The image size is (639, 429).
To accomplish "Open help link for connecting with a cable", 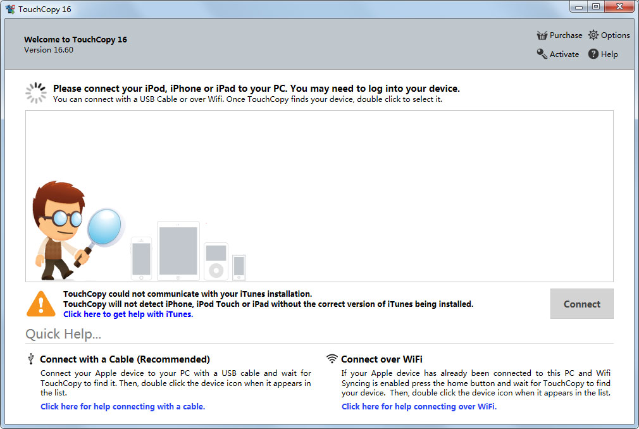I will coord(123,407).
